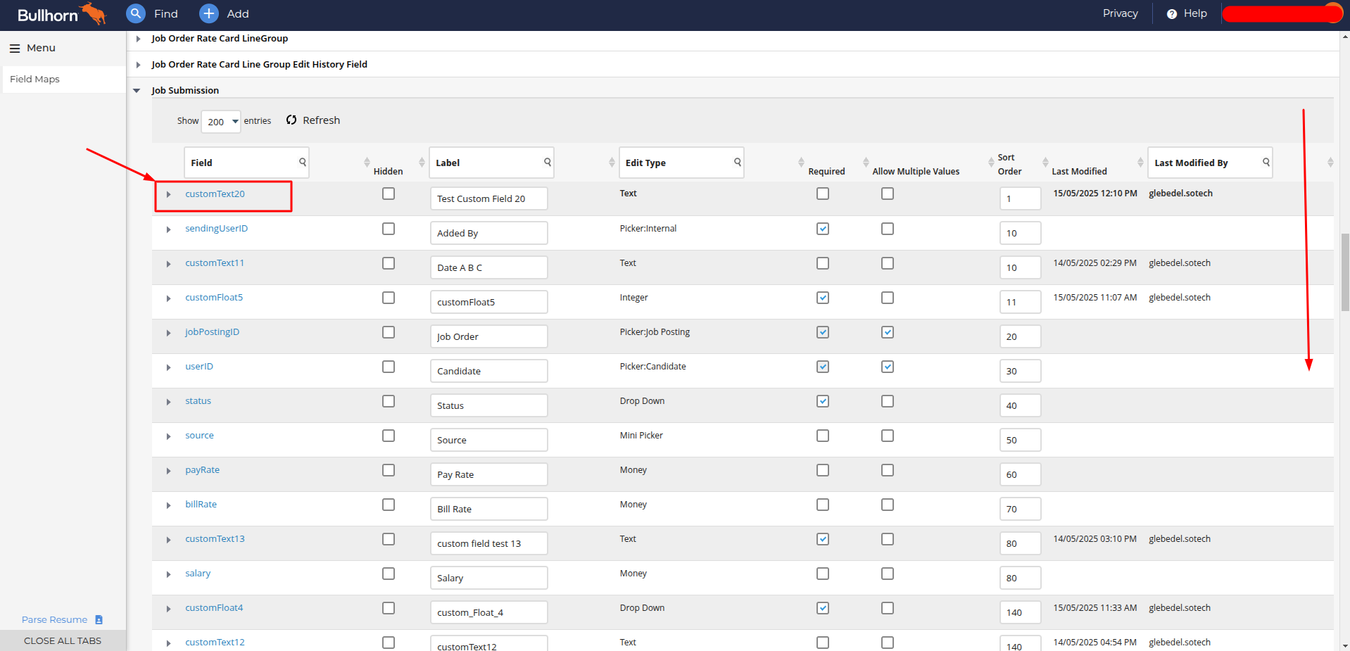Click Privacy in top bar
The width and height of the screenshot is (1350, 651).
click(x=1121, y=13)
